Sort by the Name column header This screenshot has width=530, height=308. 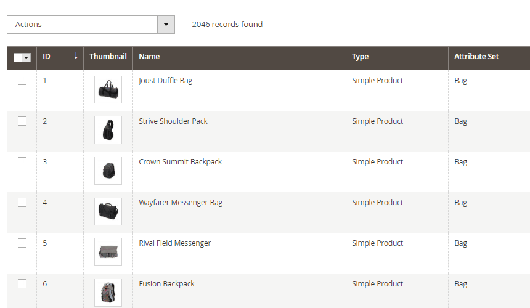tap(239, 57)
